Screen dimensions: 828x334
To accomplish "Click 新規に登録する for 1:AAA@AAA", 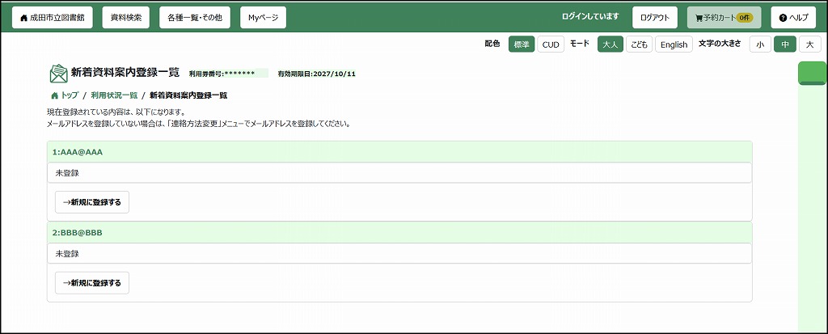I will coord(92,202).
